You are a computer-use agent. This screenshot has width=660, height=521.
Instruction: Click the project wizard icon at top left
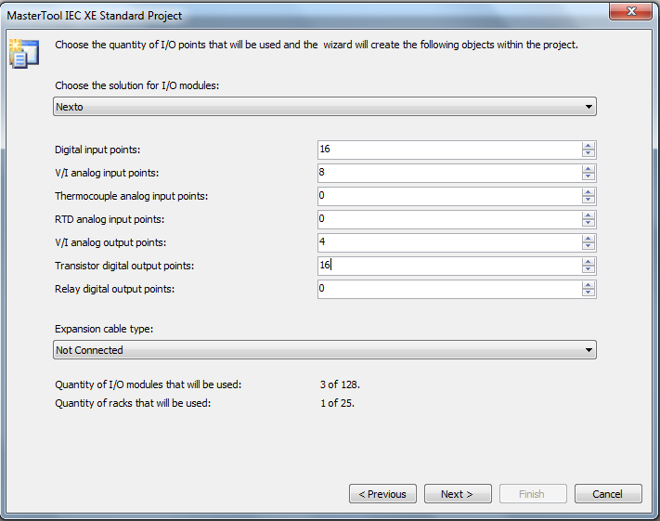point(24,54)
